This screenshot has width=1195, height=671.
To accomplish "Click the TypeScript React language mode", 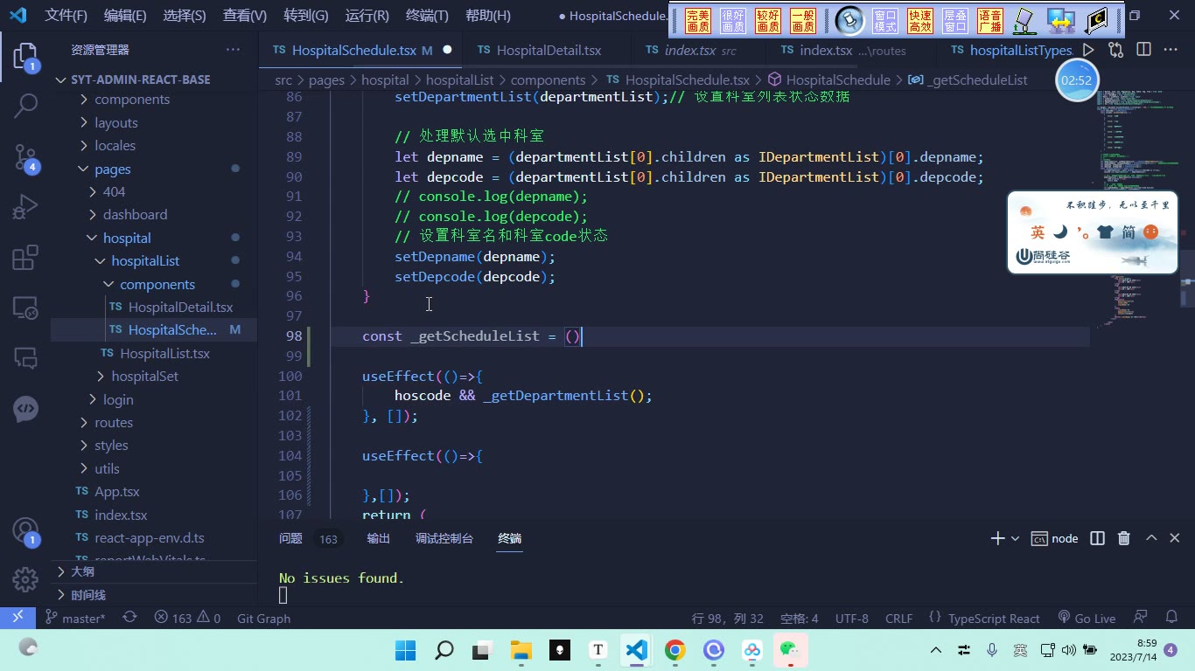I will tap(994, 618).
